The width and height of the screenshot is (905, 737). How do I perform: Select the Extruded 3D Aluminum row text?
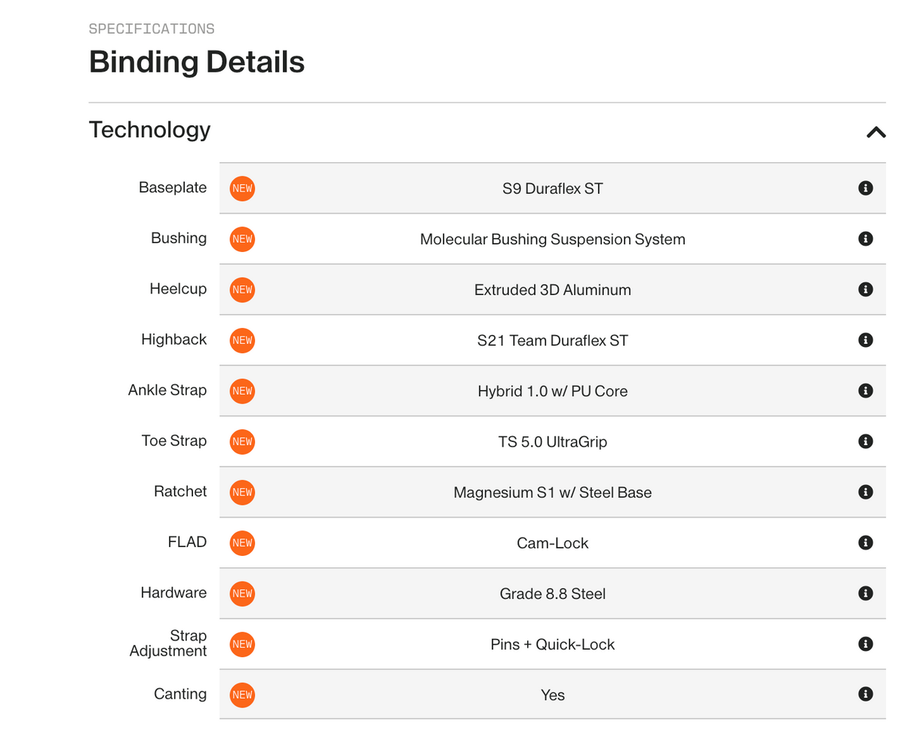tap(553, 290)
